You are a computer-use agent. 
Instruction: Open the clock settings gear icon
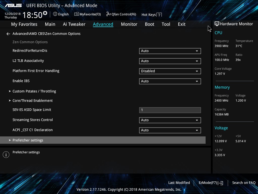pyautogui.click(x=45, y=13)
